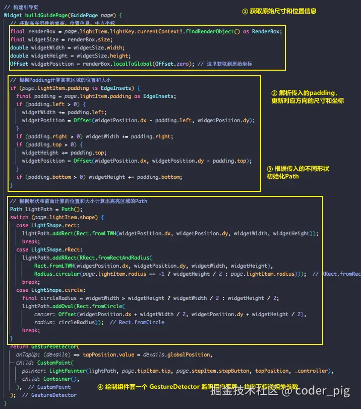The width and height of the screenshot is (361, 409).
Task: Click 'if (page.lightItem.padding is EdgeInsets) {'
Action: [75, 88]
